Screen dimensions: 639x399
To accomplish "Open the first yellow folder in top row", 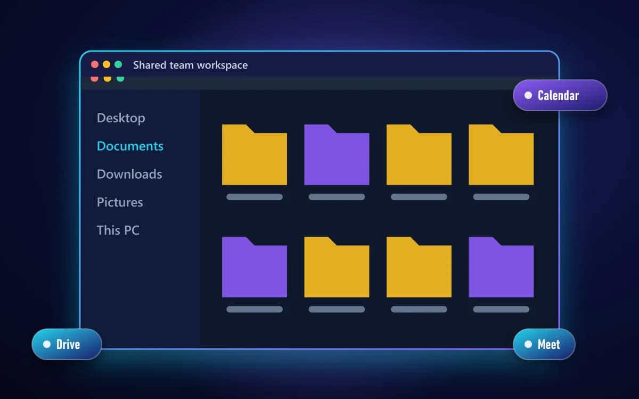I will [x=255, y=155].
